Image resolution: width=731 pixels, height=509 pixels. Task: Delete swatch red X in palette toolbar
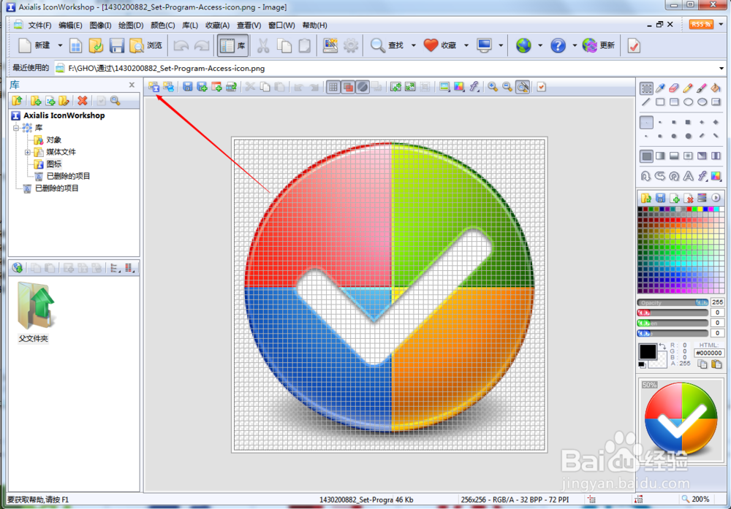(688, 198)
